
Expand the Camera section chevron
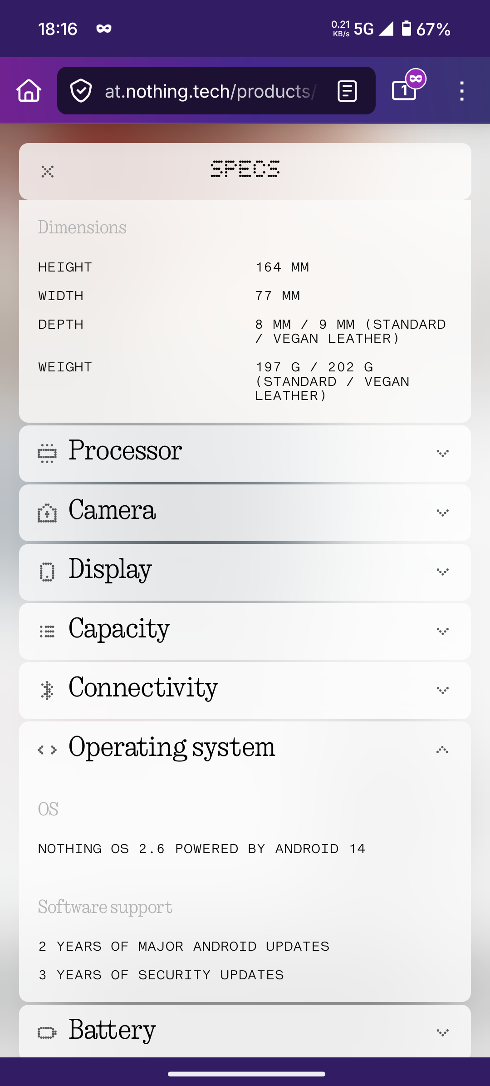point(442,513)
